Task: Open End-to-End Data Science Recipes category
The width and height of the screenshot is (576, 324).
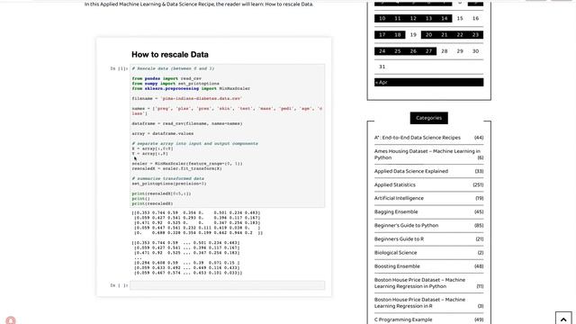Action: (x=418, y=138)
